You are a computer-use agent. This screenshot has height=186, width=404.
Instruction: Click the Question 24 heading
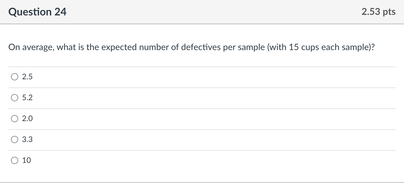(37, 12)
